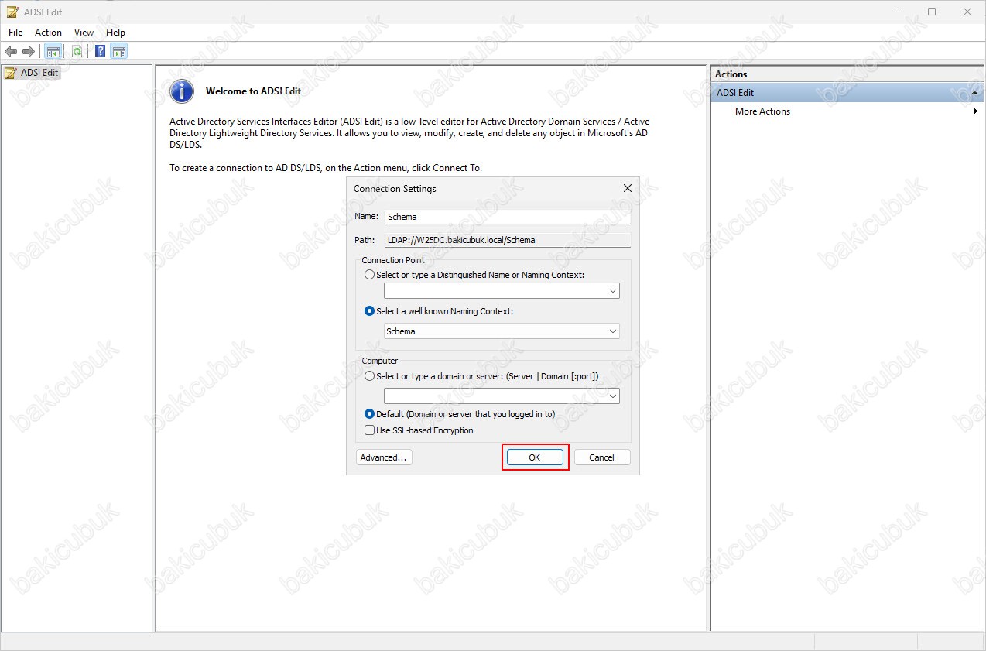Open the File menu

coord(15,33)
